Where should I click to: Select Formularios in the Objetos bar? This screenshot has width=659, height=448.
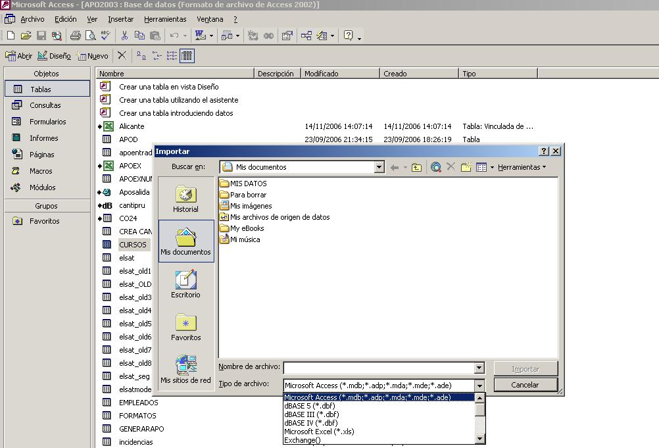point(47,122)
